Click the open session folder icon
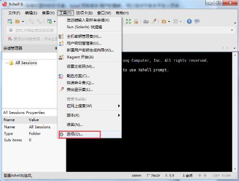This screenshot has width=239, height=181. (x=17, y=22)
